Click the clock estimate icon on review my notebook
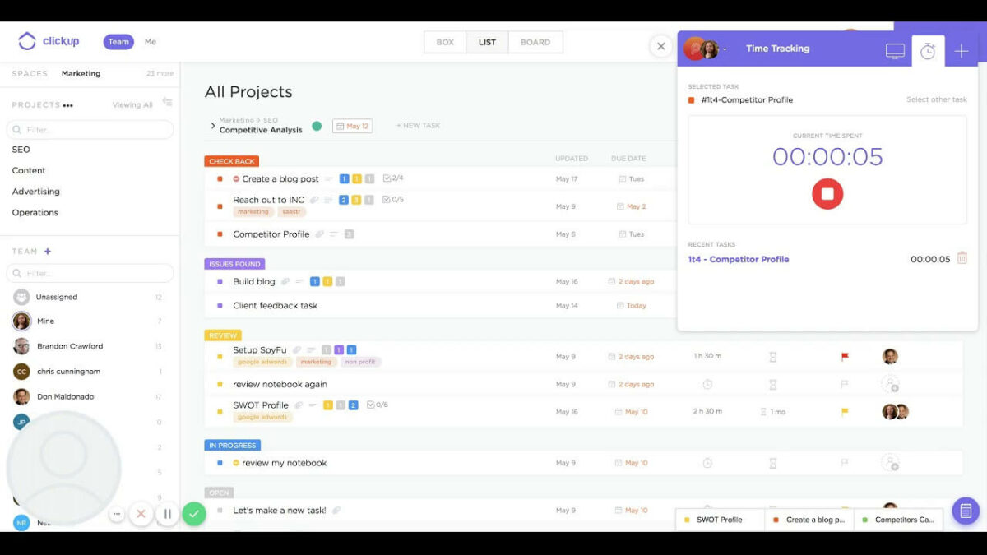The image size is (987, 555). pyautogui.click(x=706, y=462)
